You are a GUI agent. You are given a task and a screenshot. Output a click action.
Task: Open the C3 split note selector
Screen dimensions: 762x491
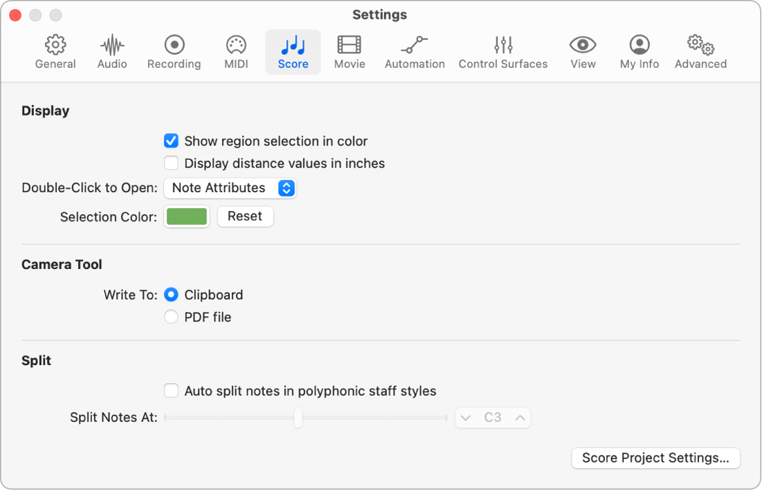click(492, 418)
